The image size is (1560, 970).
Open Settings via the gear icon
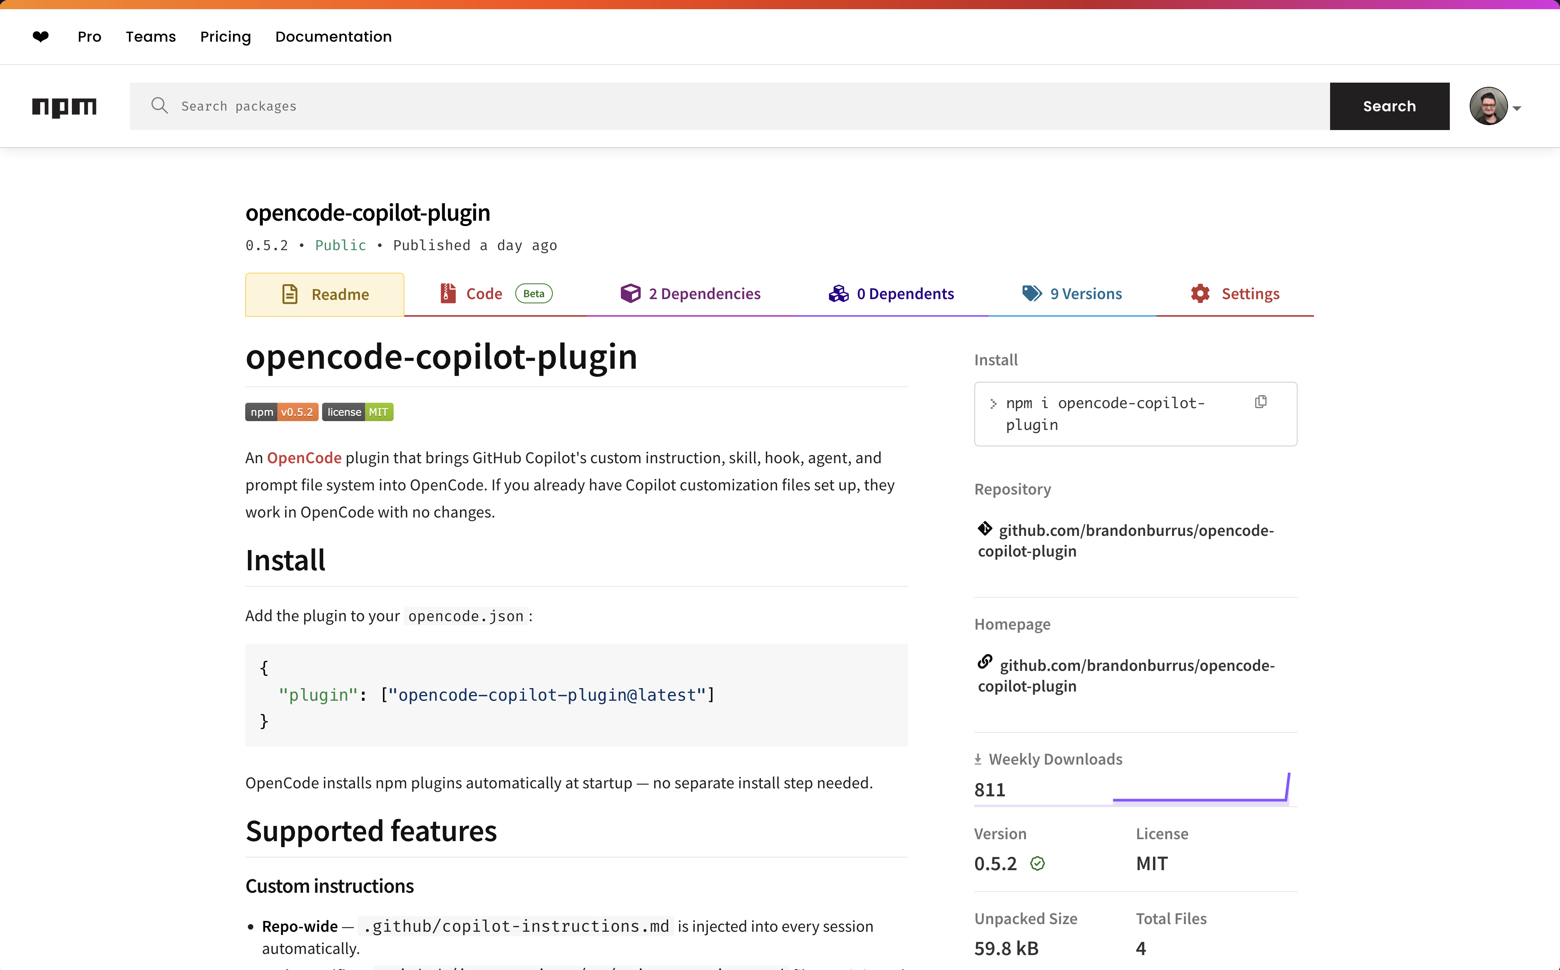[1202, 293]
